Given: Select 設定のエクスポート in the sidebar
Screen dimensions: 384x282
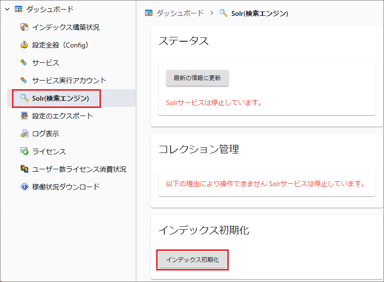Looking at the screenshot, I should coord(62,116).
